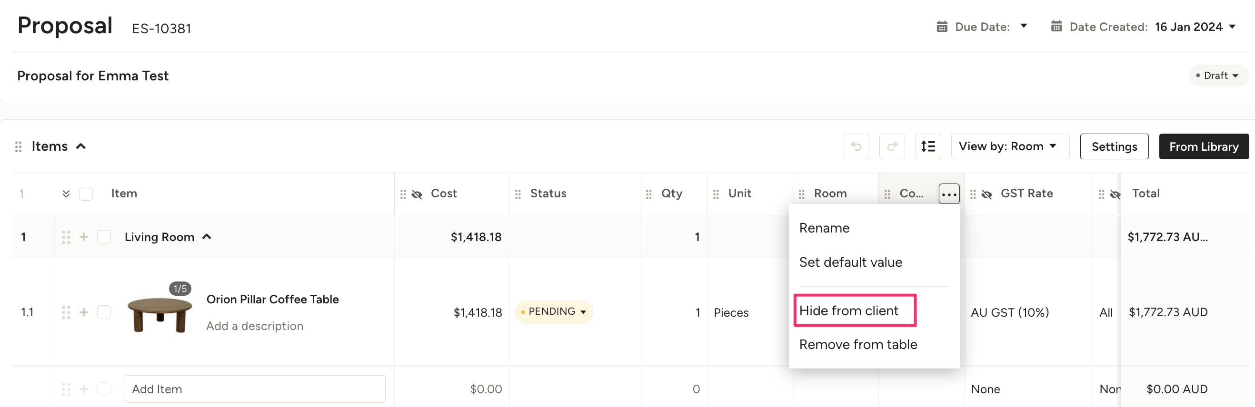Open the three-dot column options menu

point(948,194)
